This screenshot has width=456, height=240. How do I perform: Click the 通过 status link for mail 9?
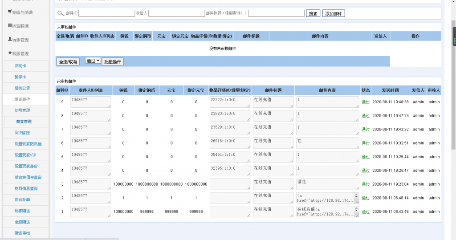[x=366, y=102]
